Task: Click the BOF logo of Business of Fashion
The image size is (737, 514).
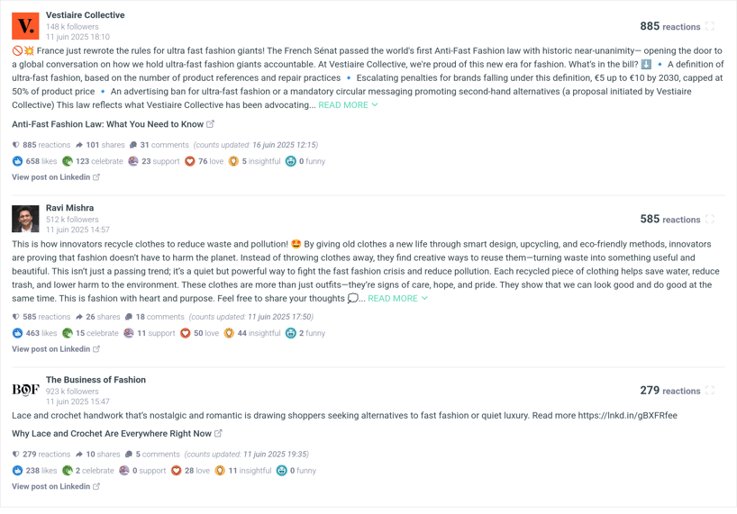Action: (x=25, y=390)
